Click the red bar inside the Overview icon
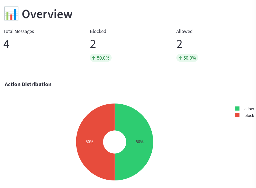The height and width of the screenshot is (188, 256). 11,17
